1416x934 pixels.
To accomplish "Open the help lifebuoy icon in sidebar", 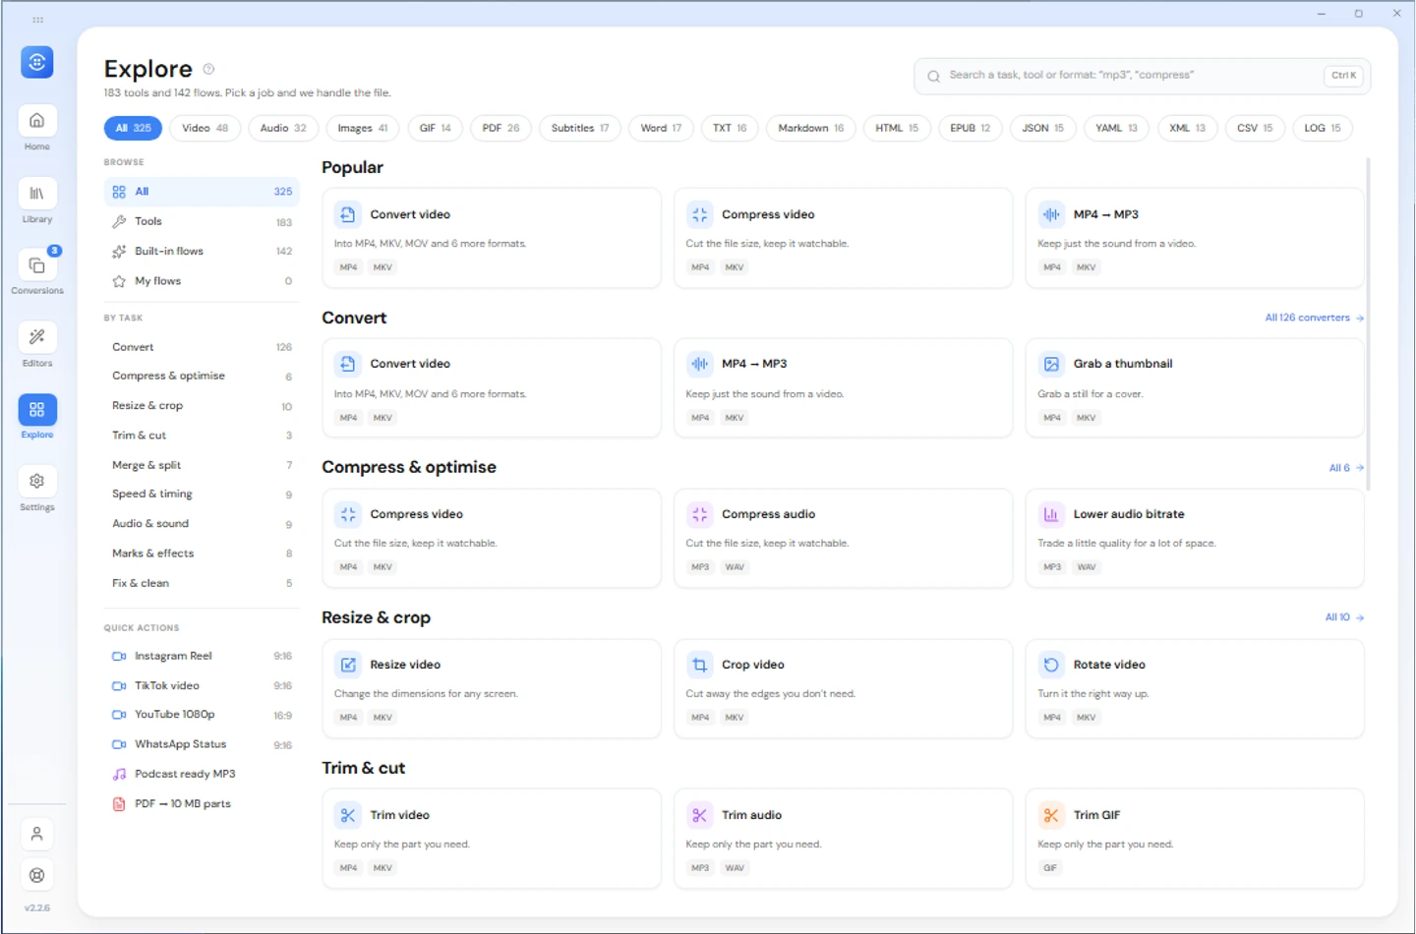I will (36, 875).
